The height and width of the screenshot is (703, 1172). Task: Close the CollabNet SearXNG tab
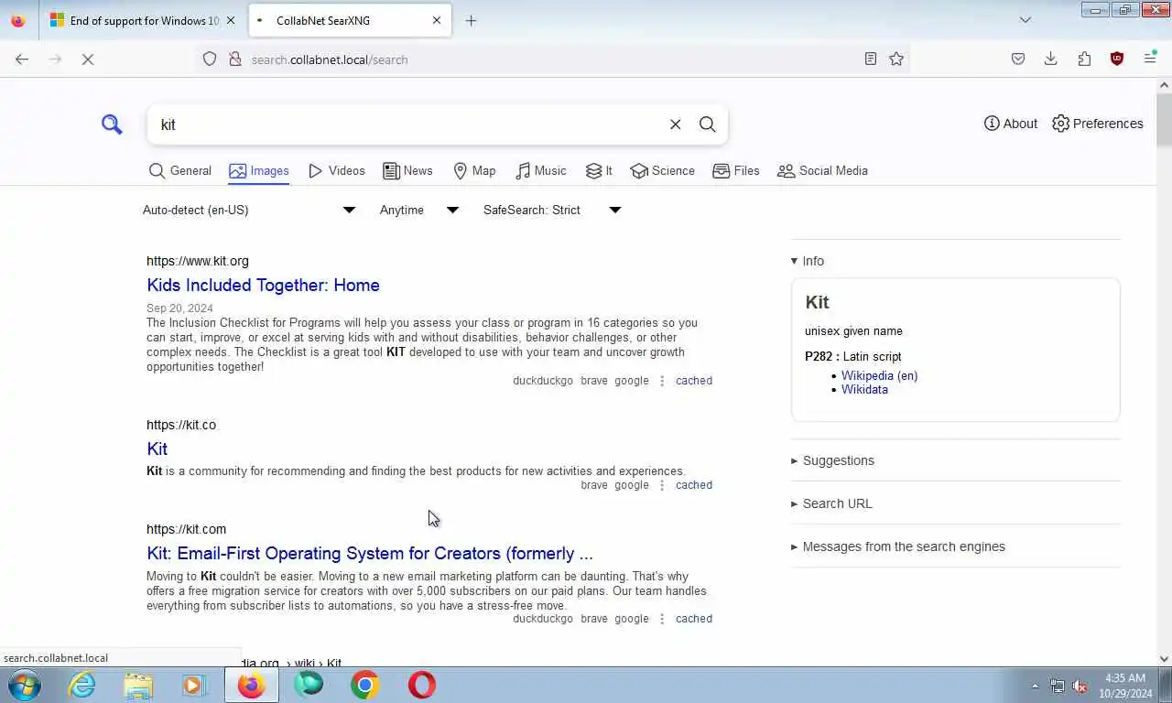pyautogui.click(x=437, y=20)
